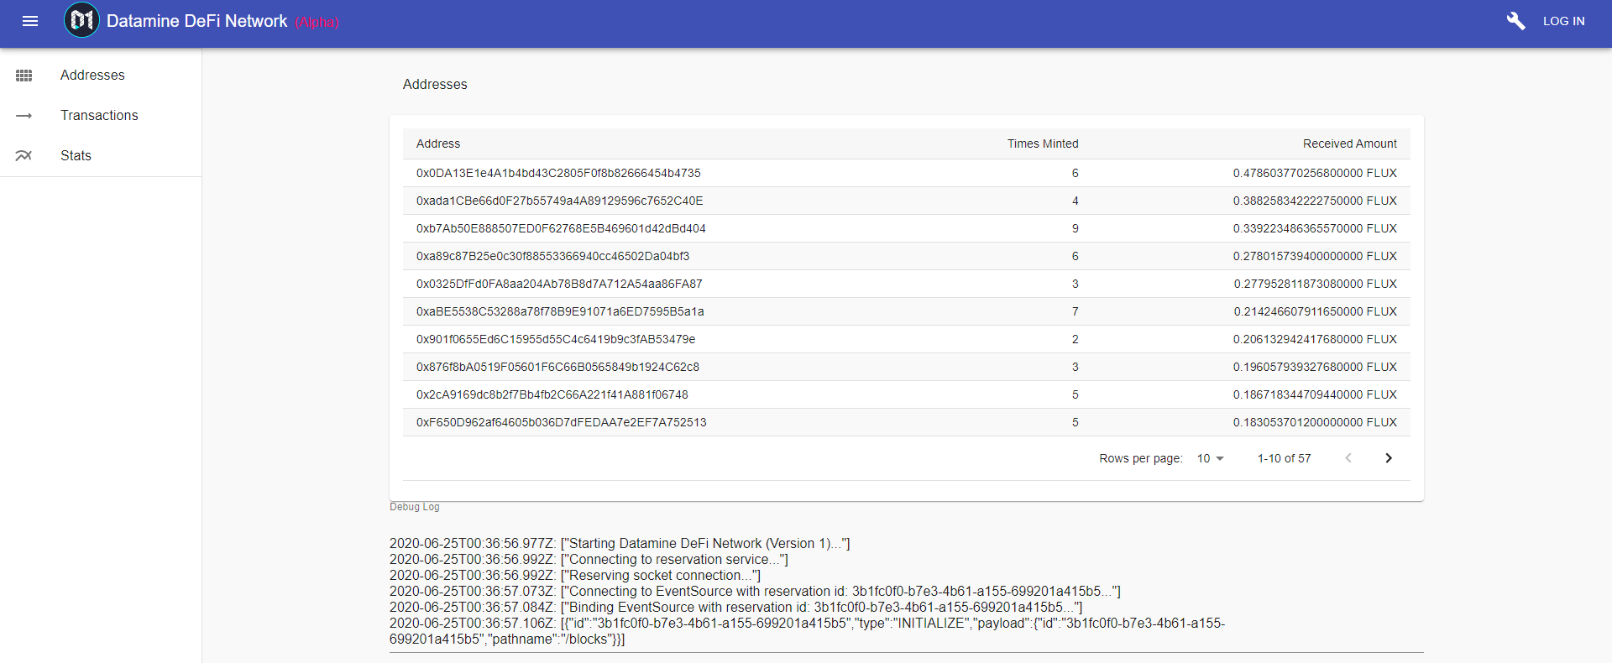Click the LOG IN button
Screen dimensions: 1612x663
click(x=1563, y=21)
